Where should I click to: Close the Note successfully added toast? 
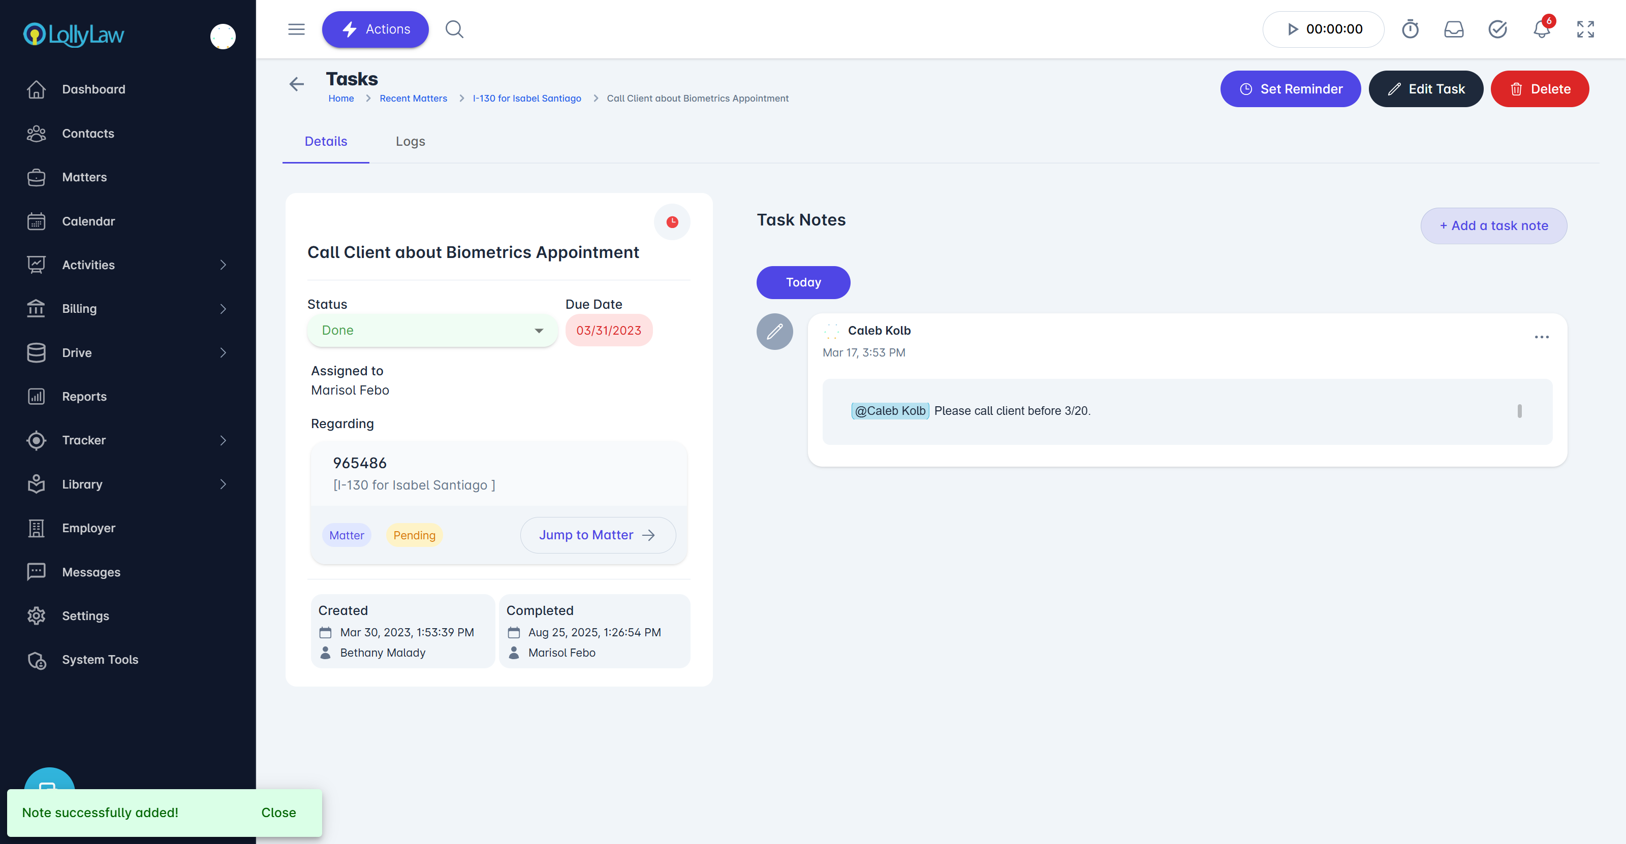click(278, 813)
